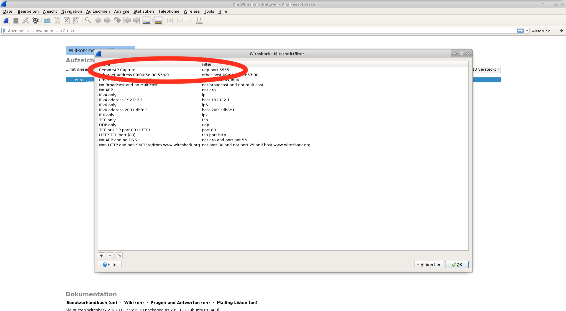Click the shark fin start capture icon

(x=6, y=20)
